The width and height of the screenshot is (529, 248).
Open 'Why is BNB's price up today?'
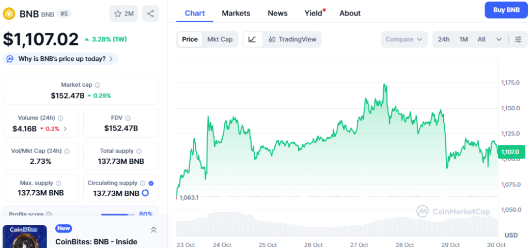[61, 59]
